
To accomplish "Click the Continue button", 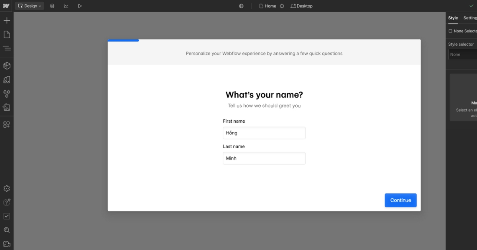I will tap(400, 200).
